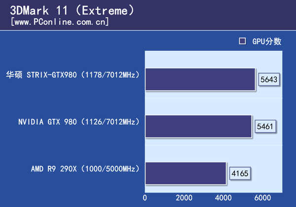296x207 pixels.
Task: Click the 3DMark 11 (Extreme) chart title
Action: point(72,10)
